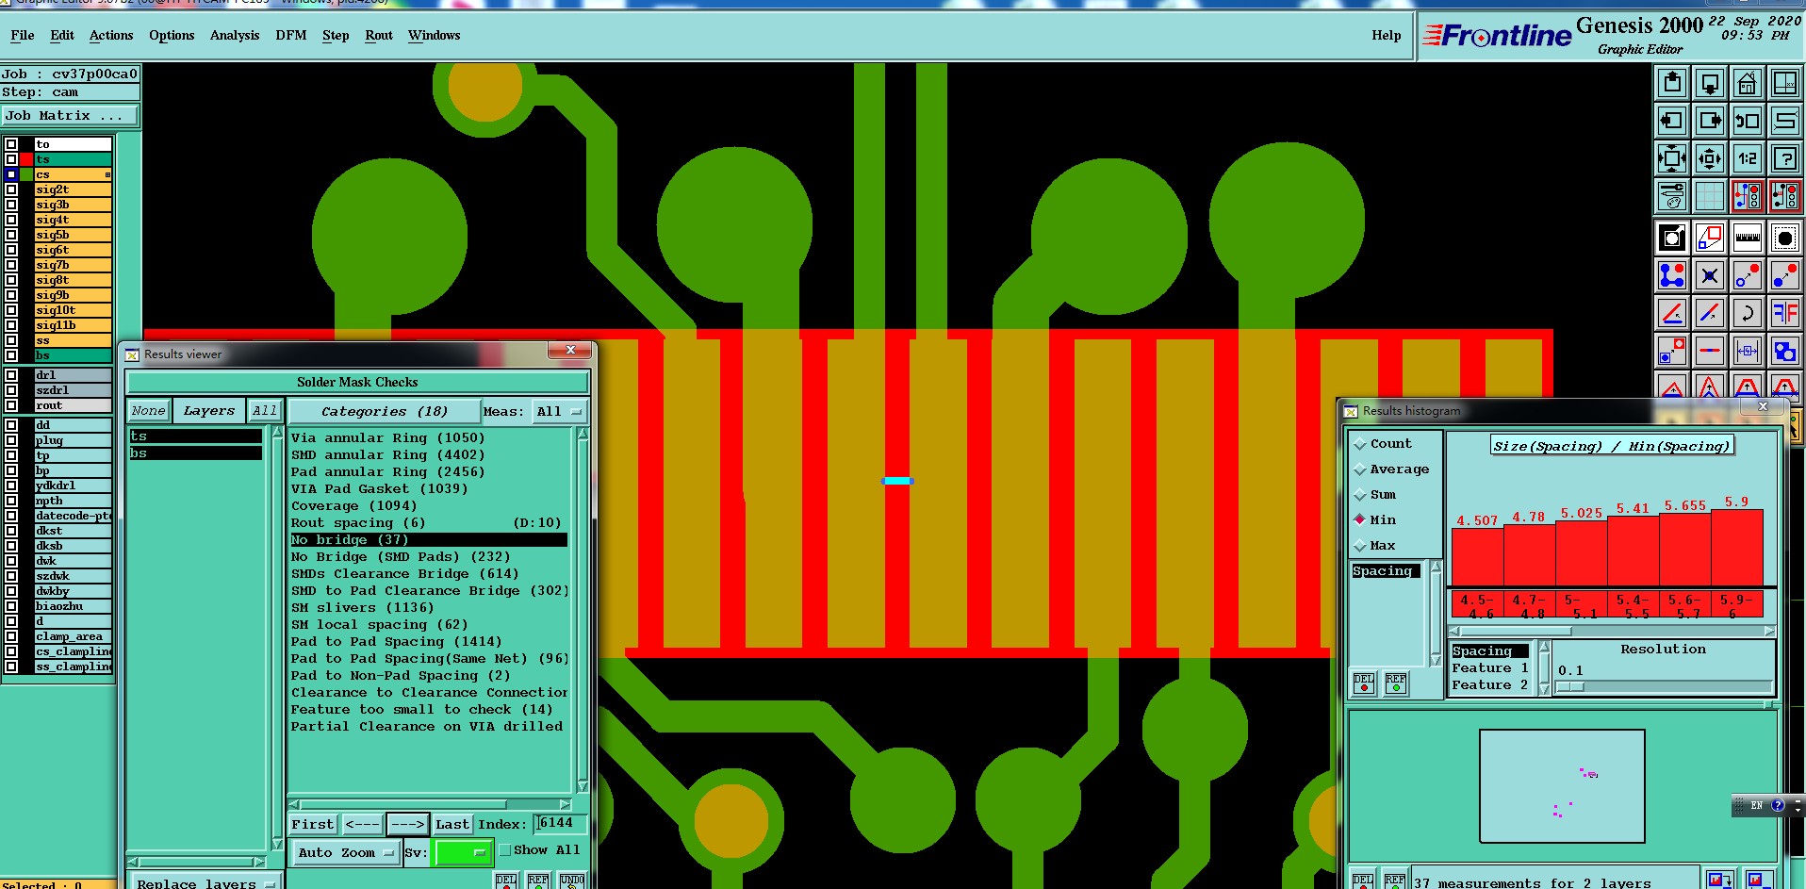Image resolution: width=1806 pixels, height=889 pixels.
Task: Click the black octagon selection icon
Action: click(1784, 238)
